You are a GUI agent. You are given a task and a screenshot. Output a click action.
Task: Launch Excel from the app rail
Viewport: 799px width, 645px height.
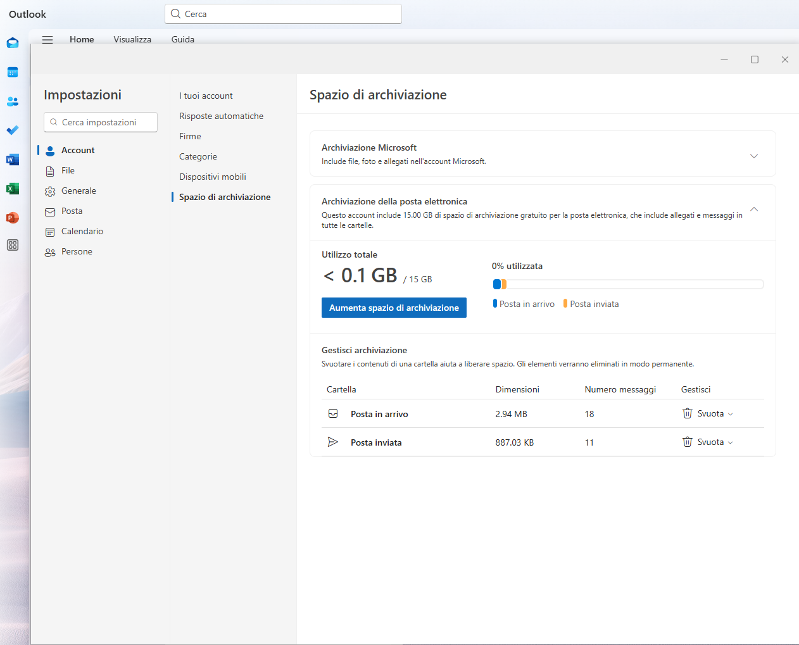pyautogui.click(x=13, y=189)
